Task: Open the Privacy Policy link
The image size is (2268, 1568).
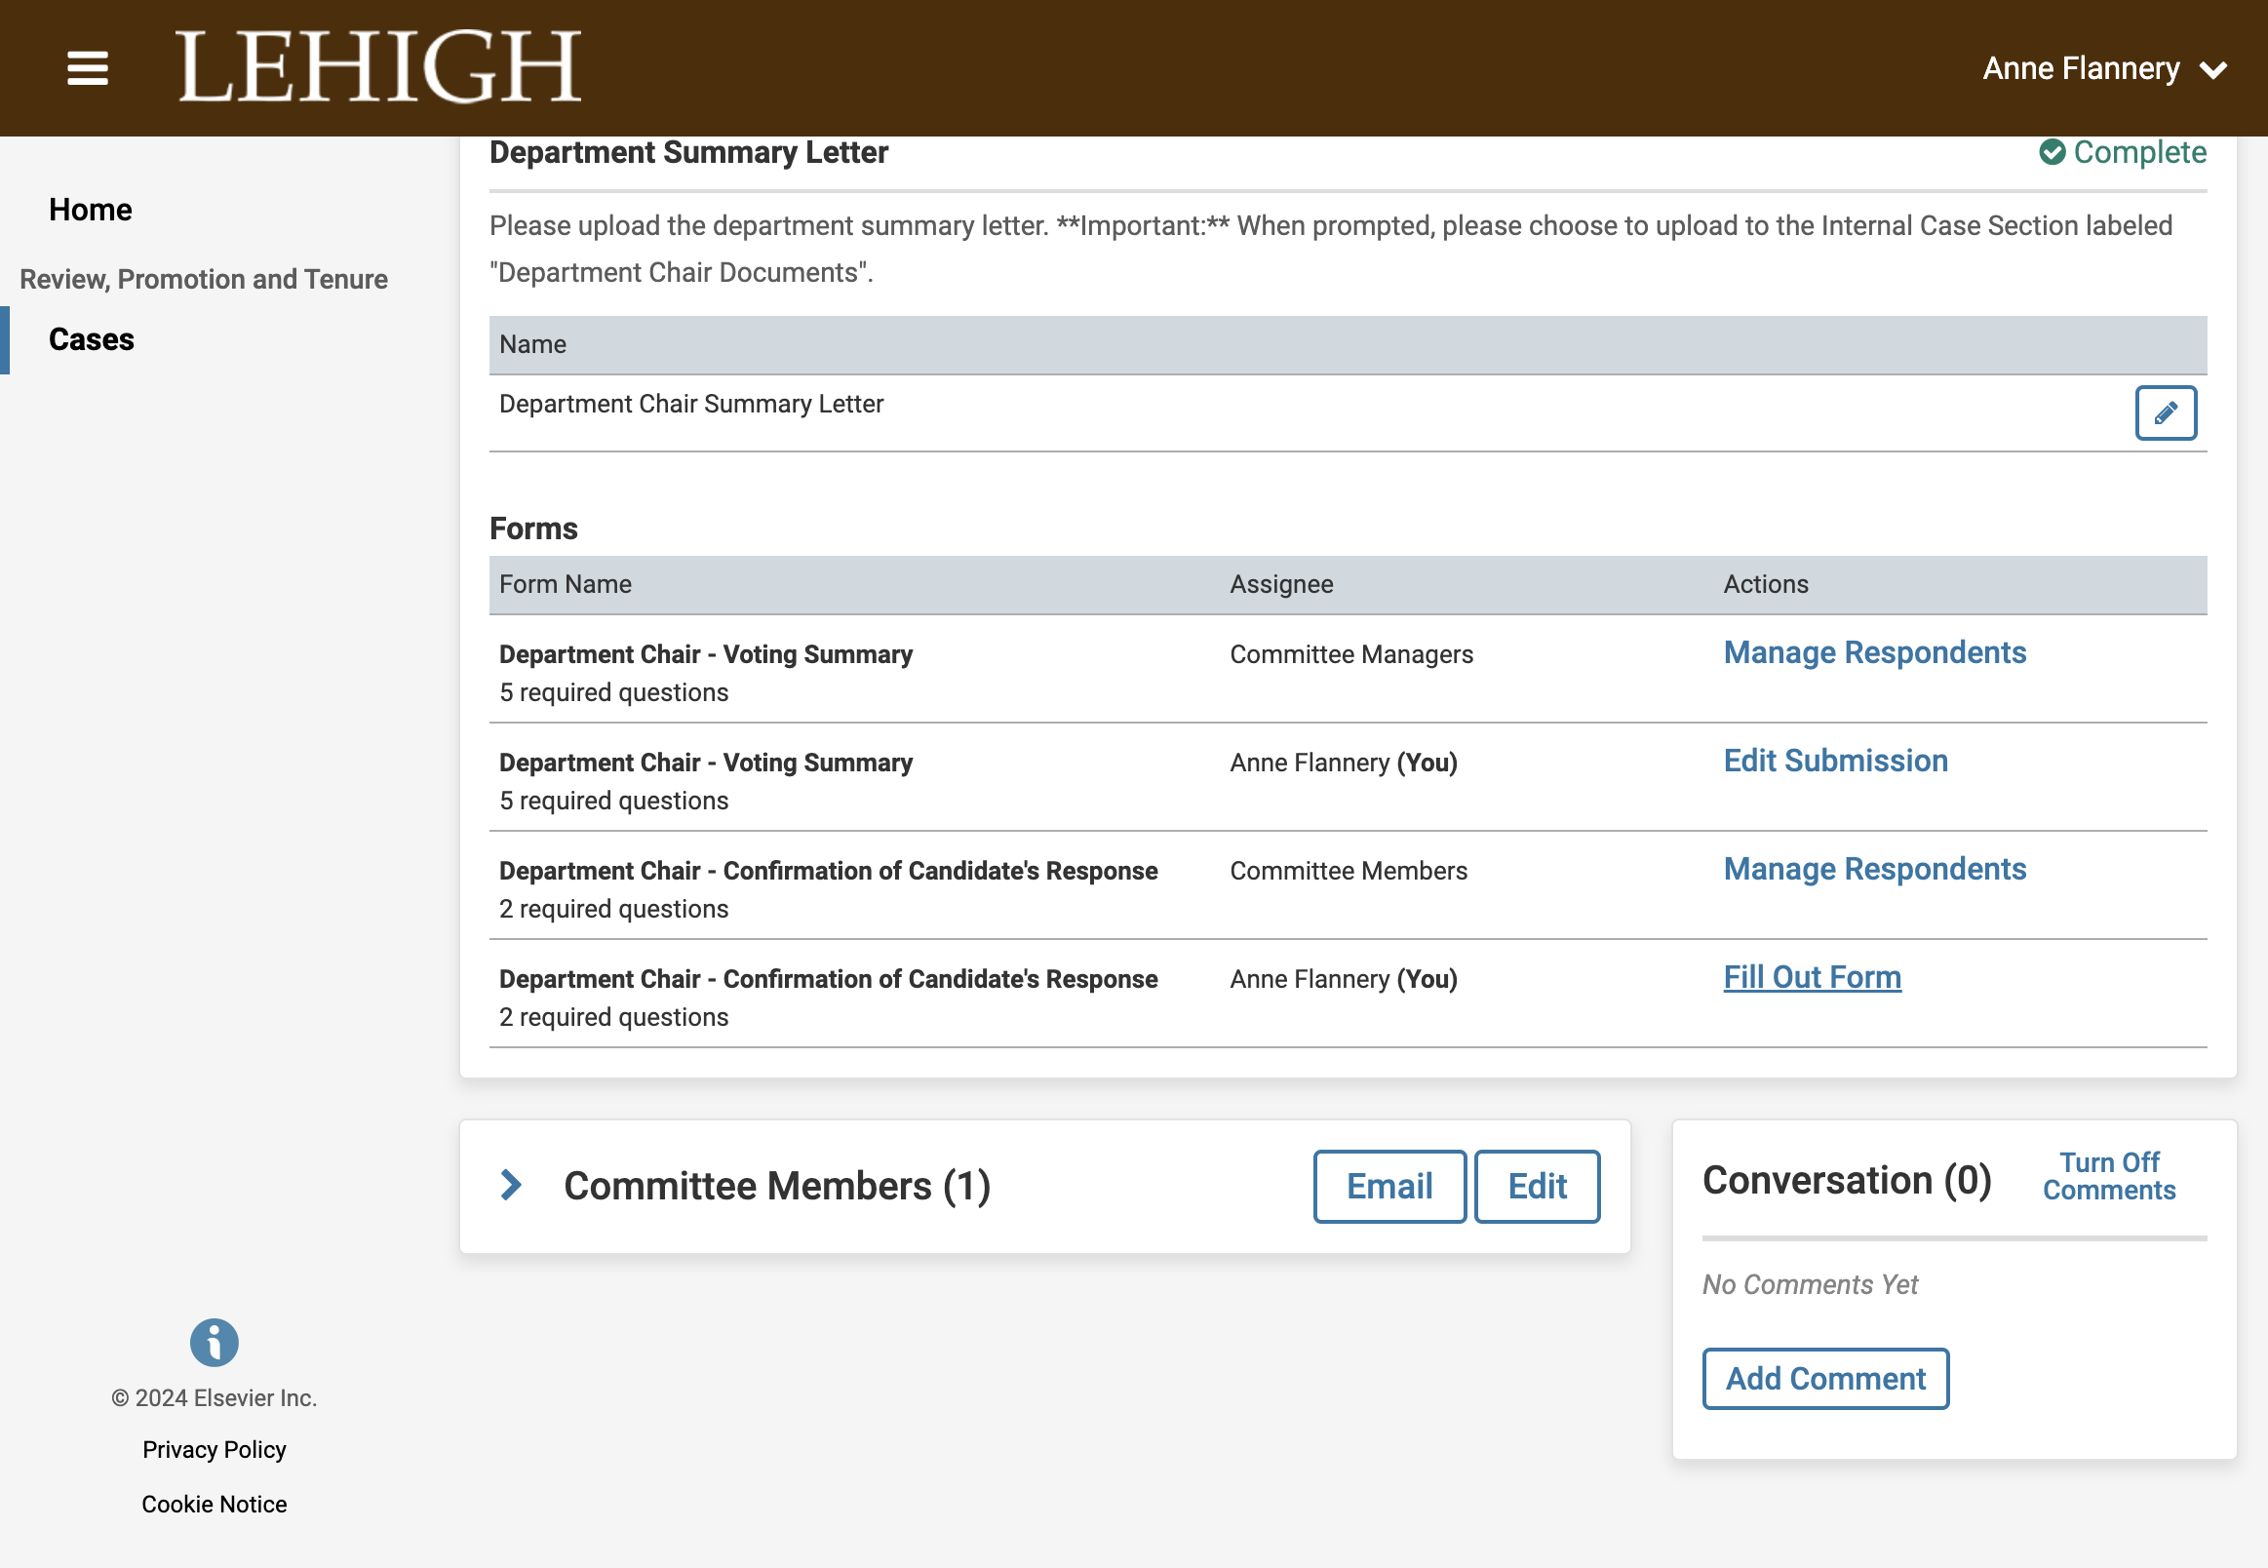Action: 215,1449
